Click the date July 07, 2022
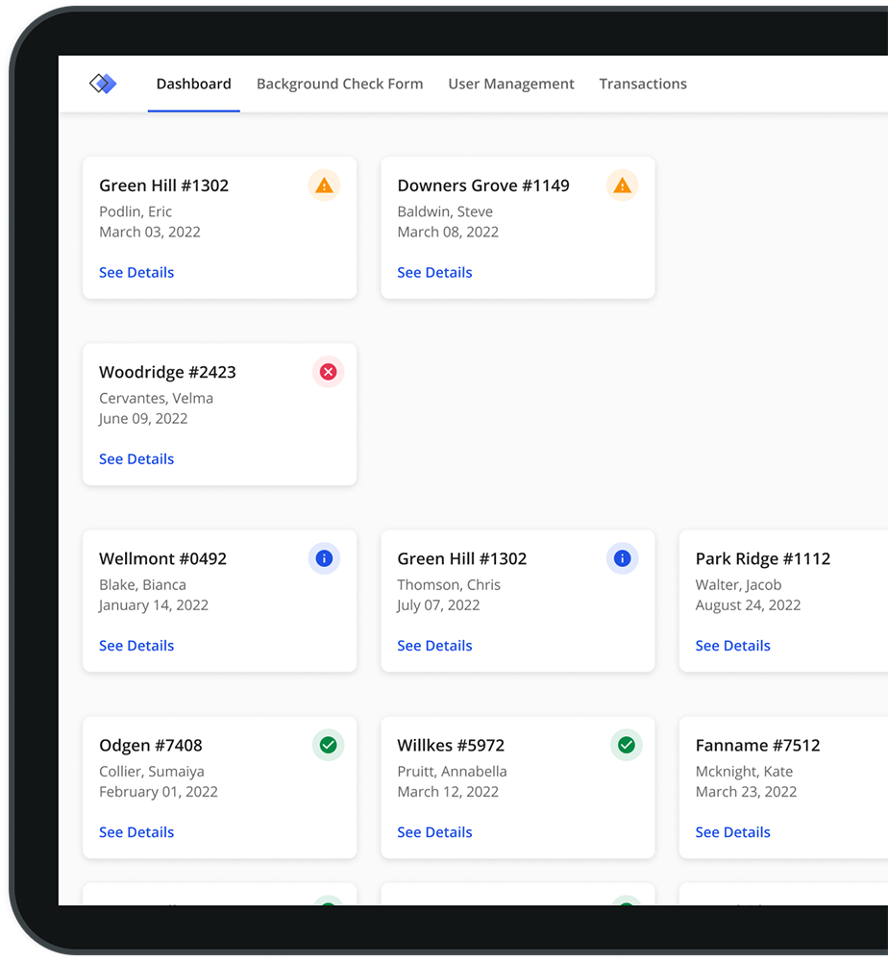 [x=438, y=604]
